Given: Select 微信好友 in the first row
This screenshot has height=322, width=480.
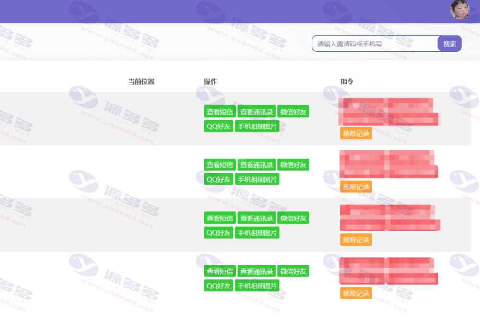Looking at the screenshot, I should [293, 112].
